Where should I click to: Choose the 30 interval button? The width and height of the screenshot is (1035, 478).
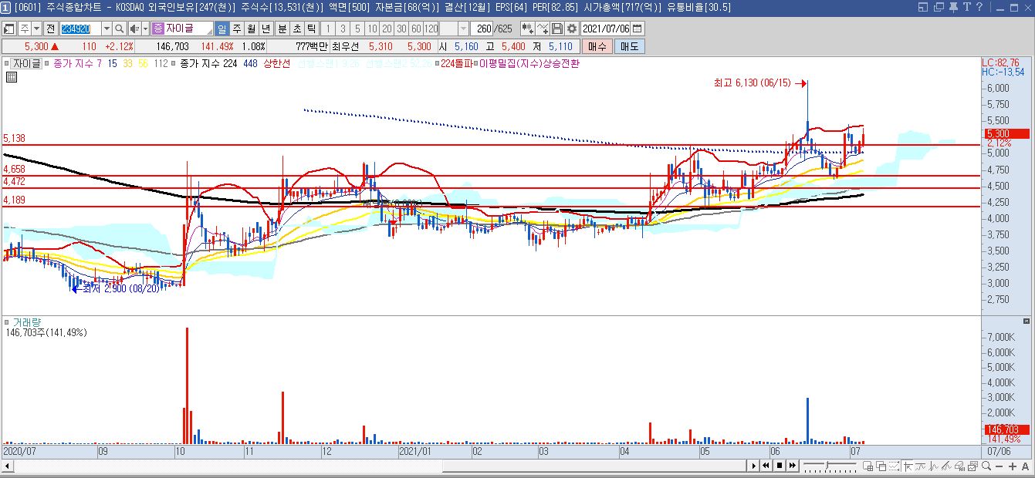click(401, 29)
